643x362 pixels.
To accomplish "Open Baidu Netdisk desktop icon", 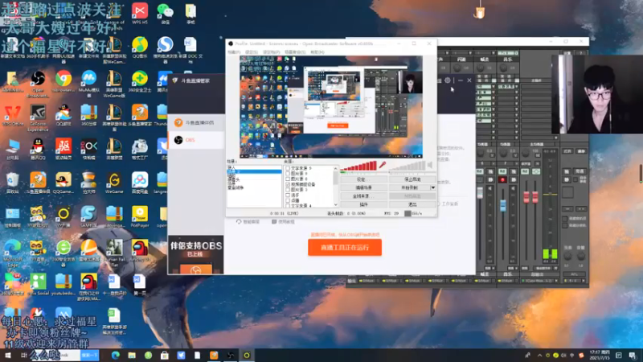I will pos(140,183).
